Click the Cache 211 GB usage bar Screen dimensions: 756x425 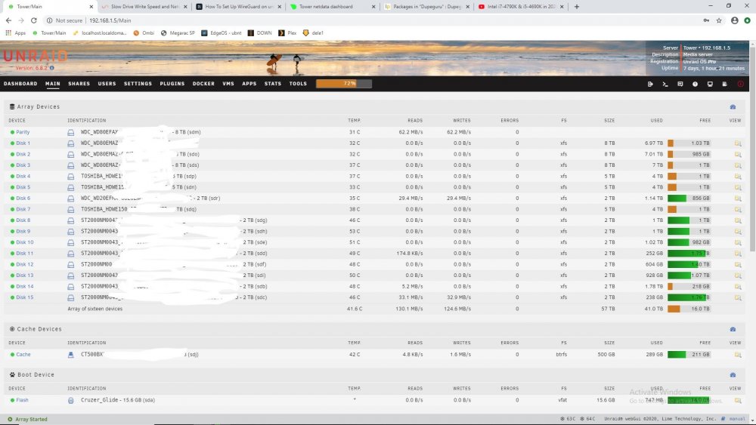[689, 355]
